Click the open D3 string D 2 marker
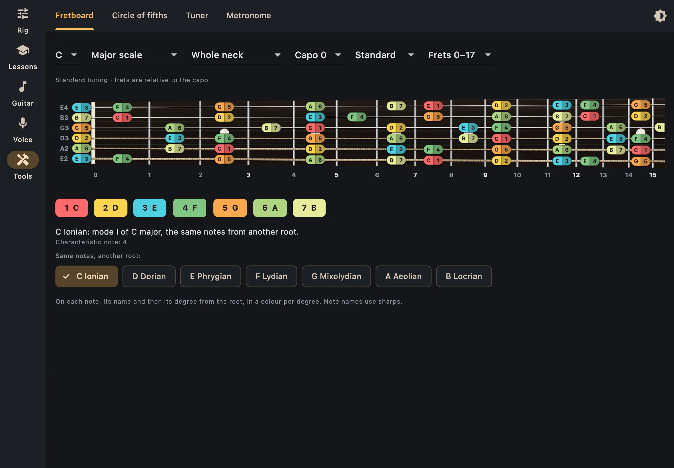The height and width of the screenshot is (468, 674). click(x=82, y=138)
